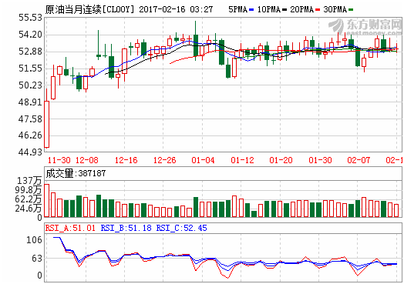Click the green 30PMA color swatch
The width and height of the screenshot is (404, 284).
coord(351,10)
